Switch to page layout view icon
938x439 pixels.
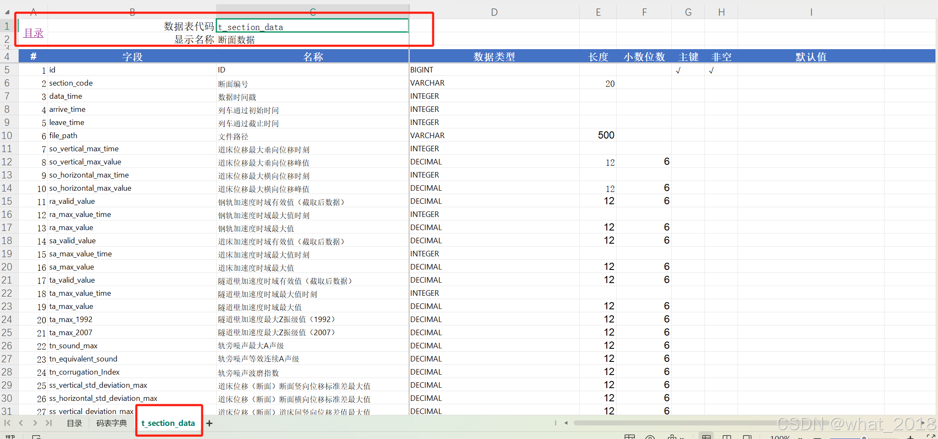click(727, 437)
